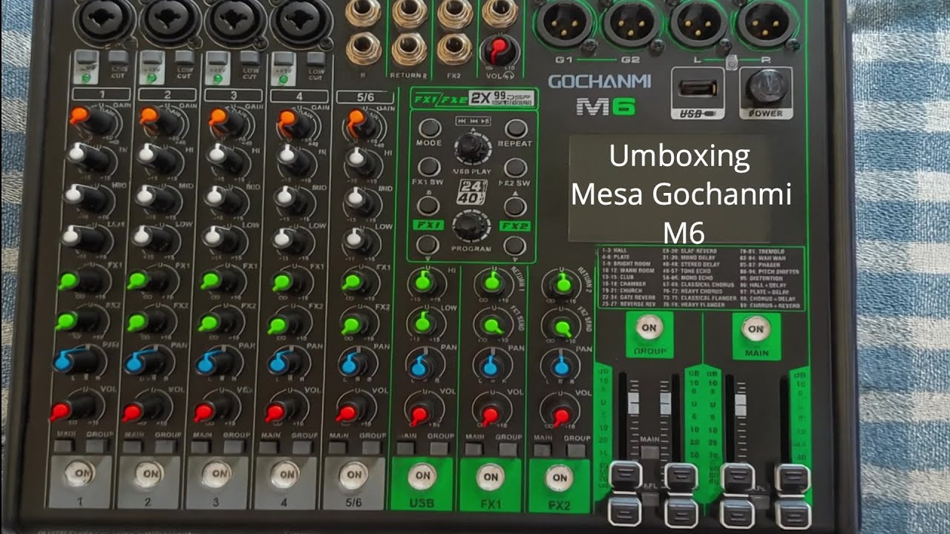Push the FX1 program up button
Viewport: 950px width, 534px height.
point(429,206)
